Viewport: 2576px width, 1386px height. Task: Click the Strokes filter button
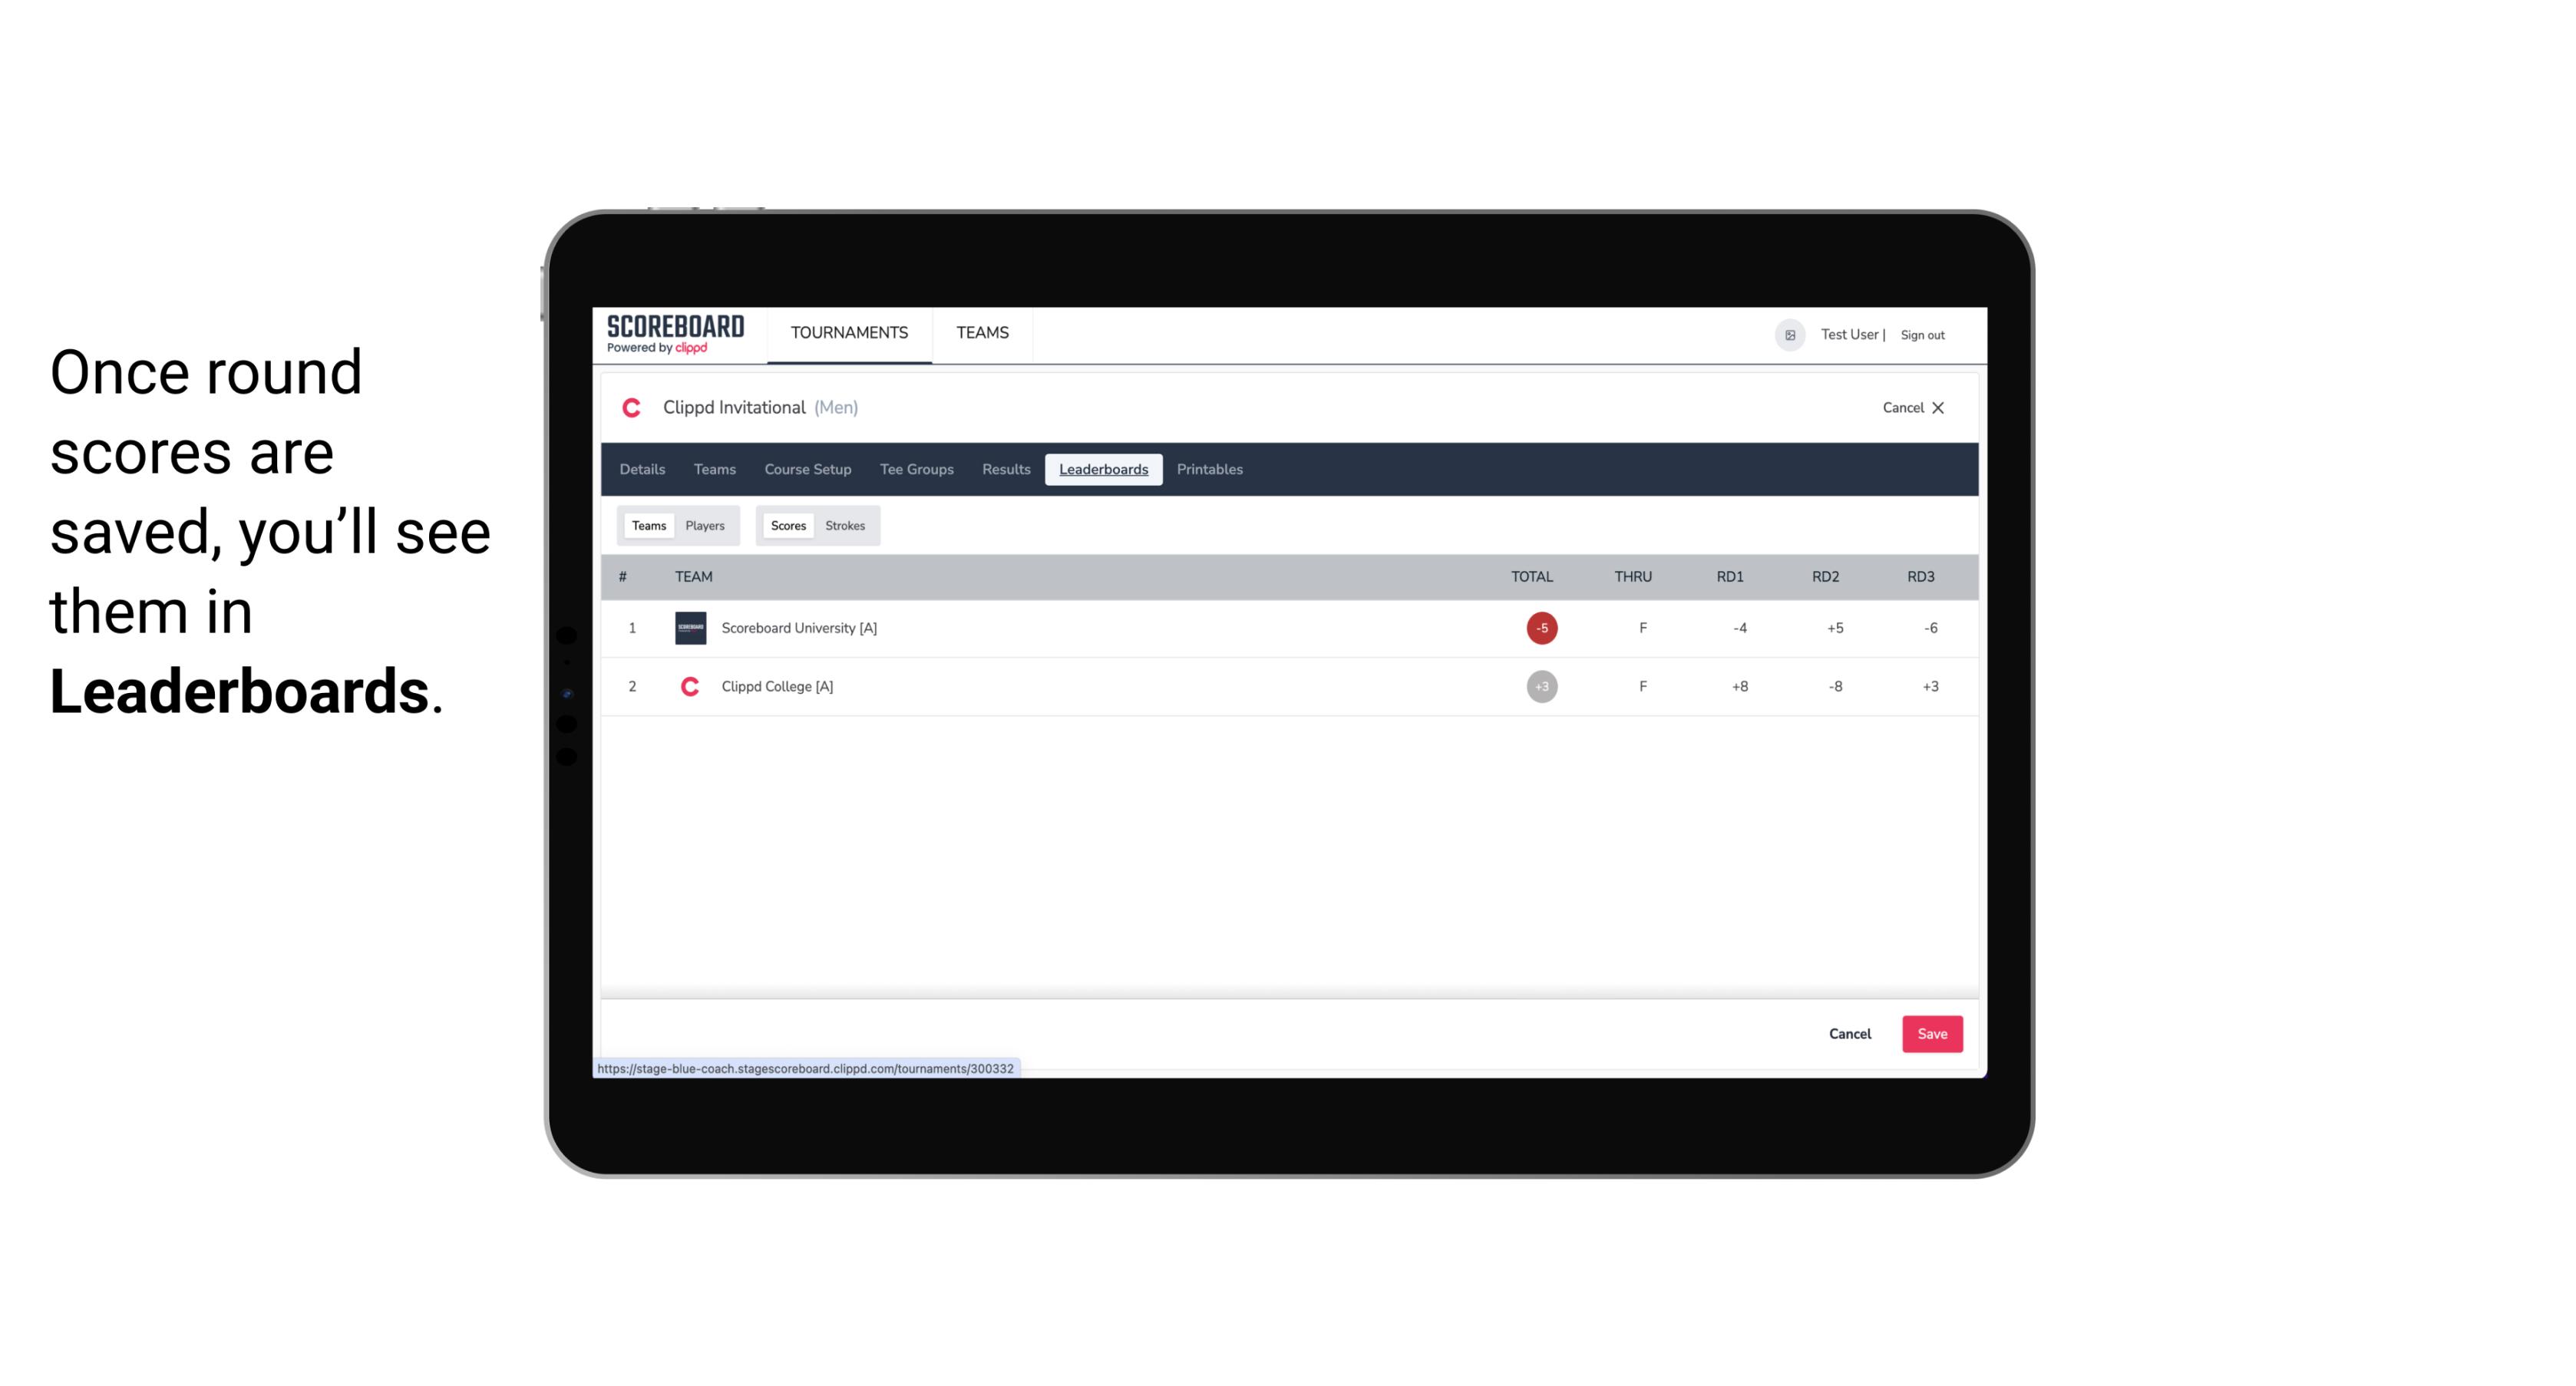pos(845,526)
